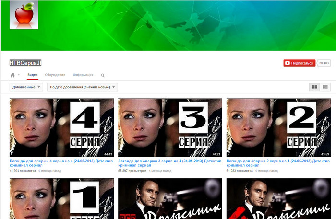This screenshot has width=336, height=219.
Task: Click the red Подписаться subscribe button
Action: coord(300,63)
